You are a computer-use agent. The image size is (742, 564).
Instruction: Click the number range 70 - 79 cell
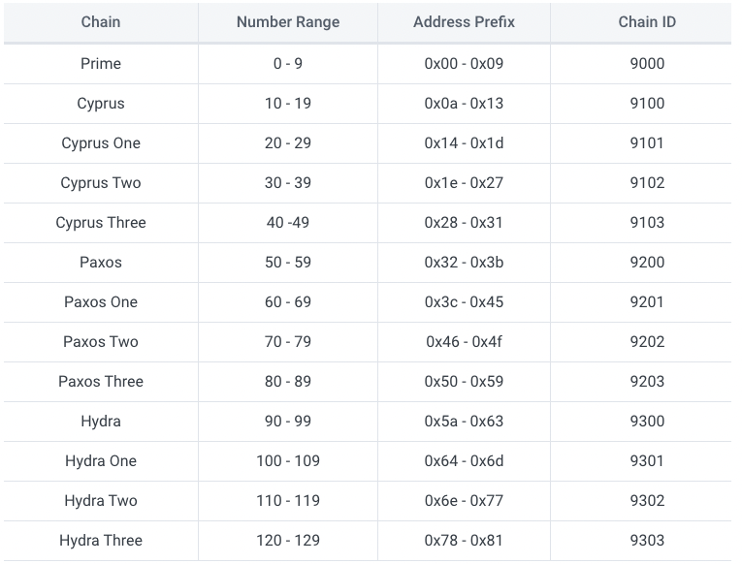pos(288,342)
